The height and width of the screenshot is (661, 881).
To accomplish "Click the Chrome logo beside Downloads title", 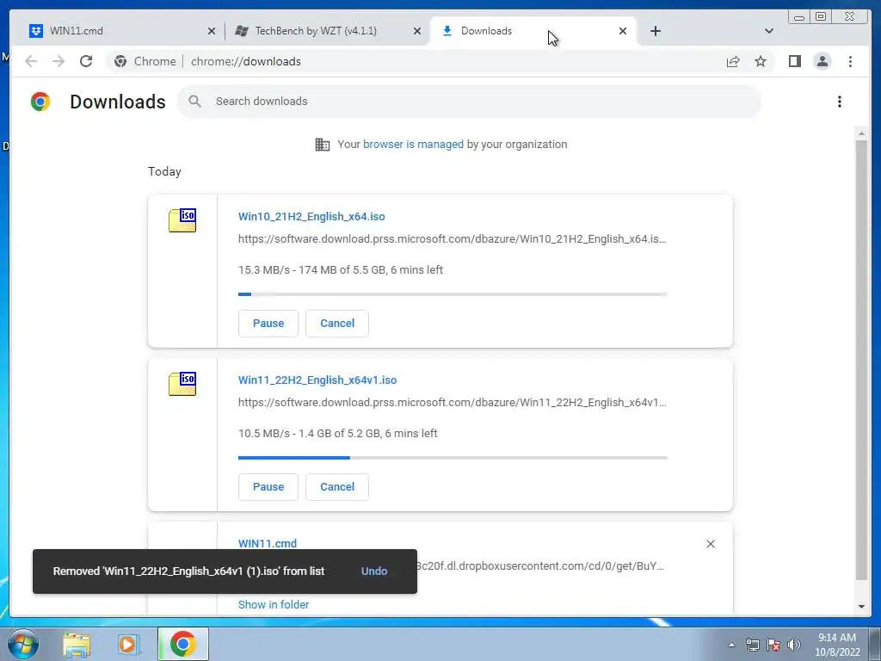I will click(40, 102).
